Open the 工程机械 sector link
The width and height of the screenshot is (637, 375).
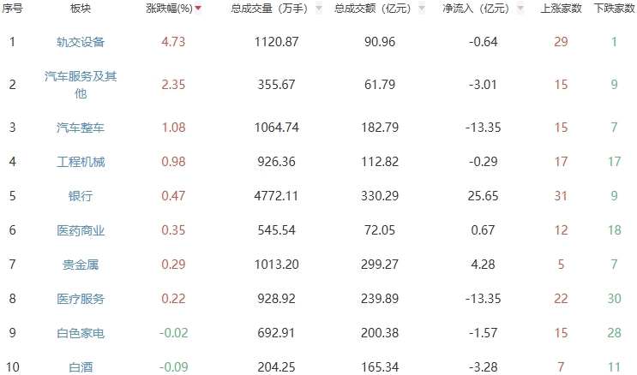(x=81, y=162)
